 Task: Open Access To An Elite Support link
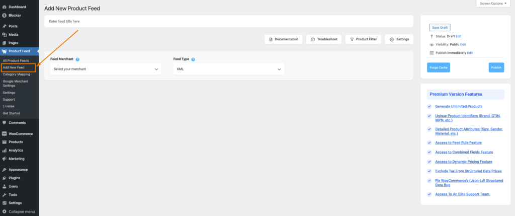point(463,194)
